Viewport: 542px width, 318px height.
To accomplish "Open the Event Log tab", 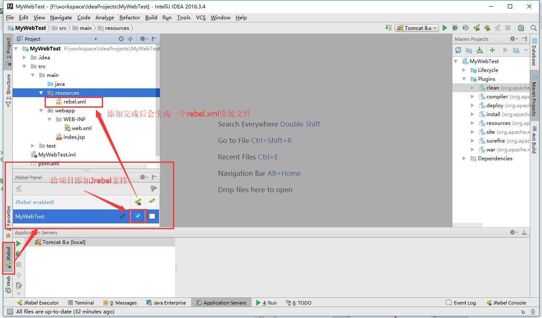I will [x=461, y=302].
